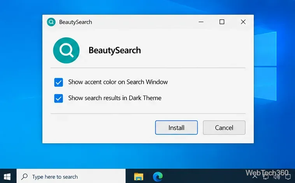Screen dimensions: 295x183
Task: Click the 'Show accent color on Search Window' label
Action: pyautogui.click(x=118, y=82)
